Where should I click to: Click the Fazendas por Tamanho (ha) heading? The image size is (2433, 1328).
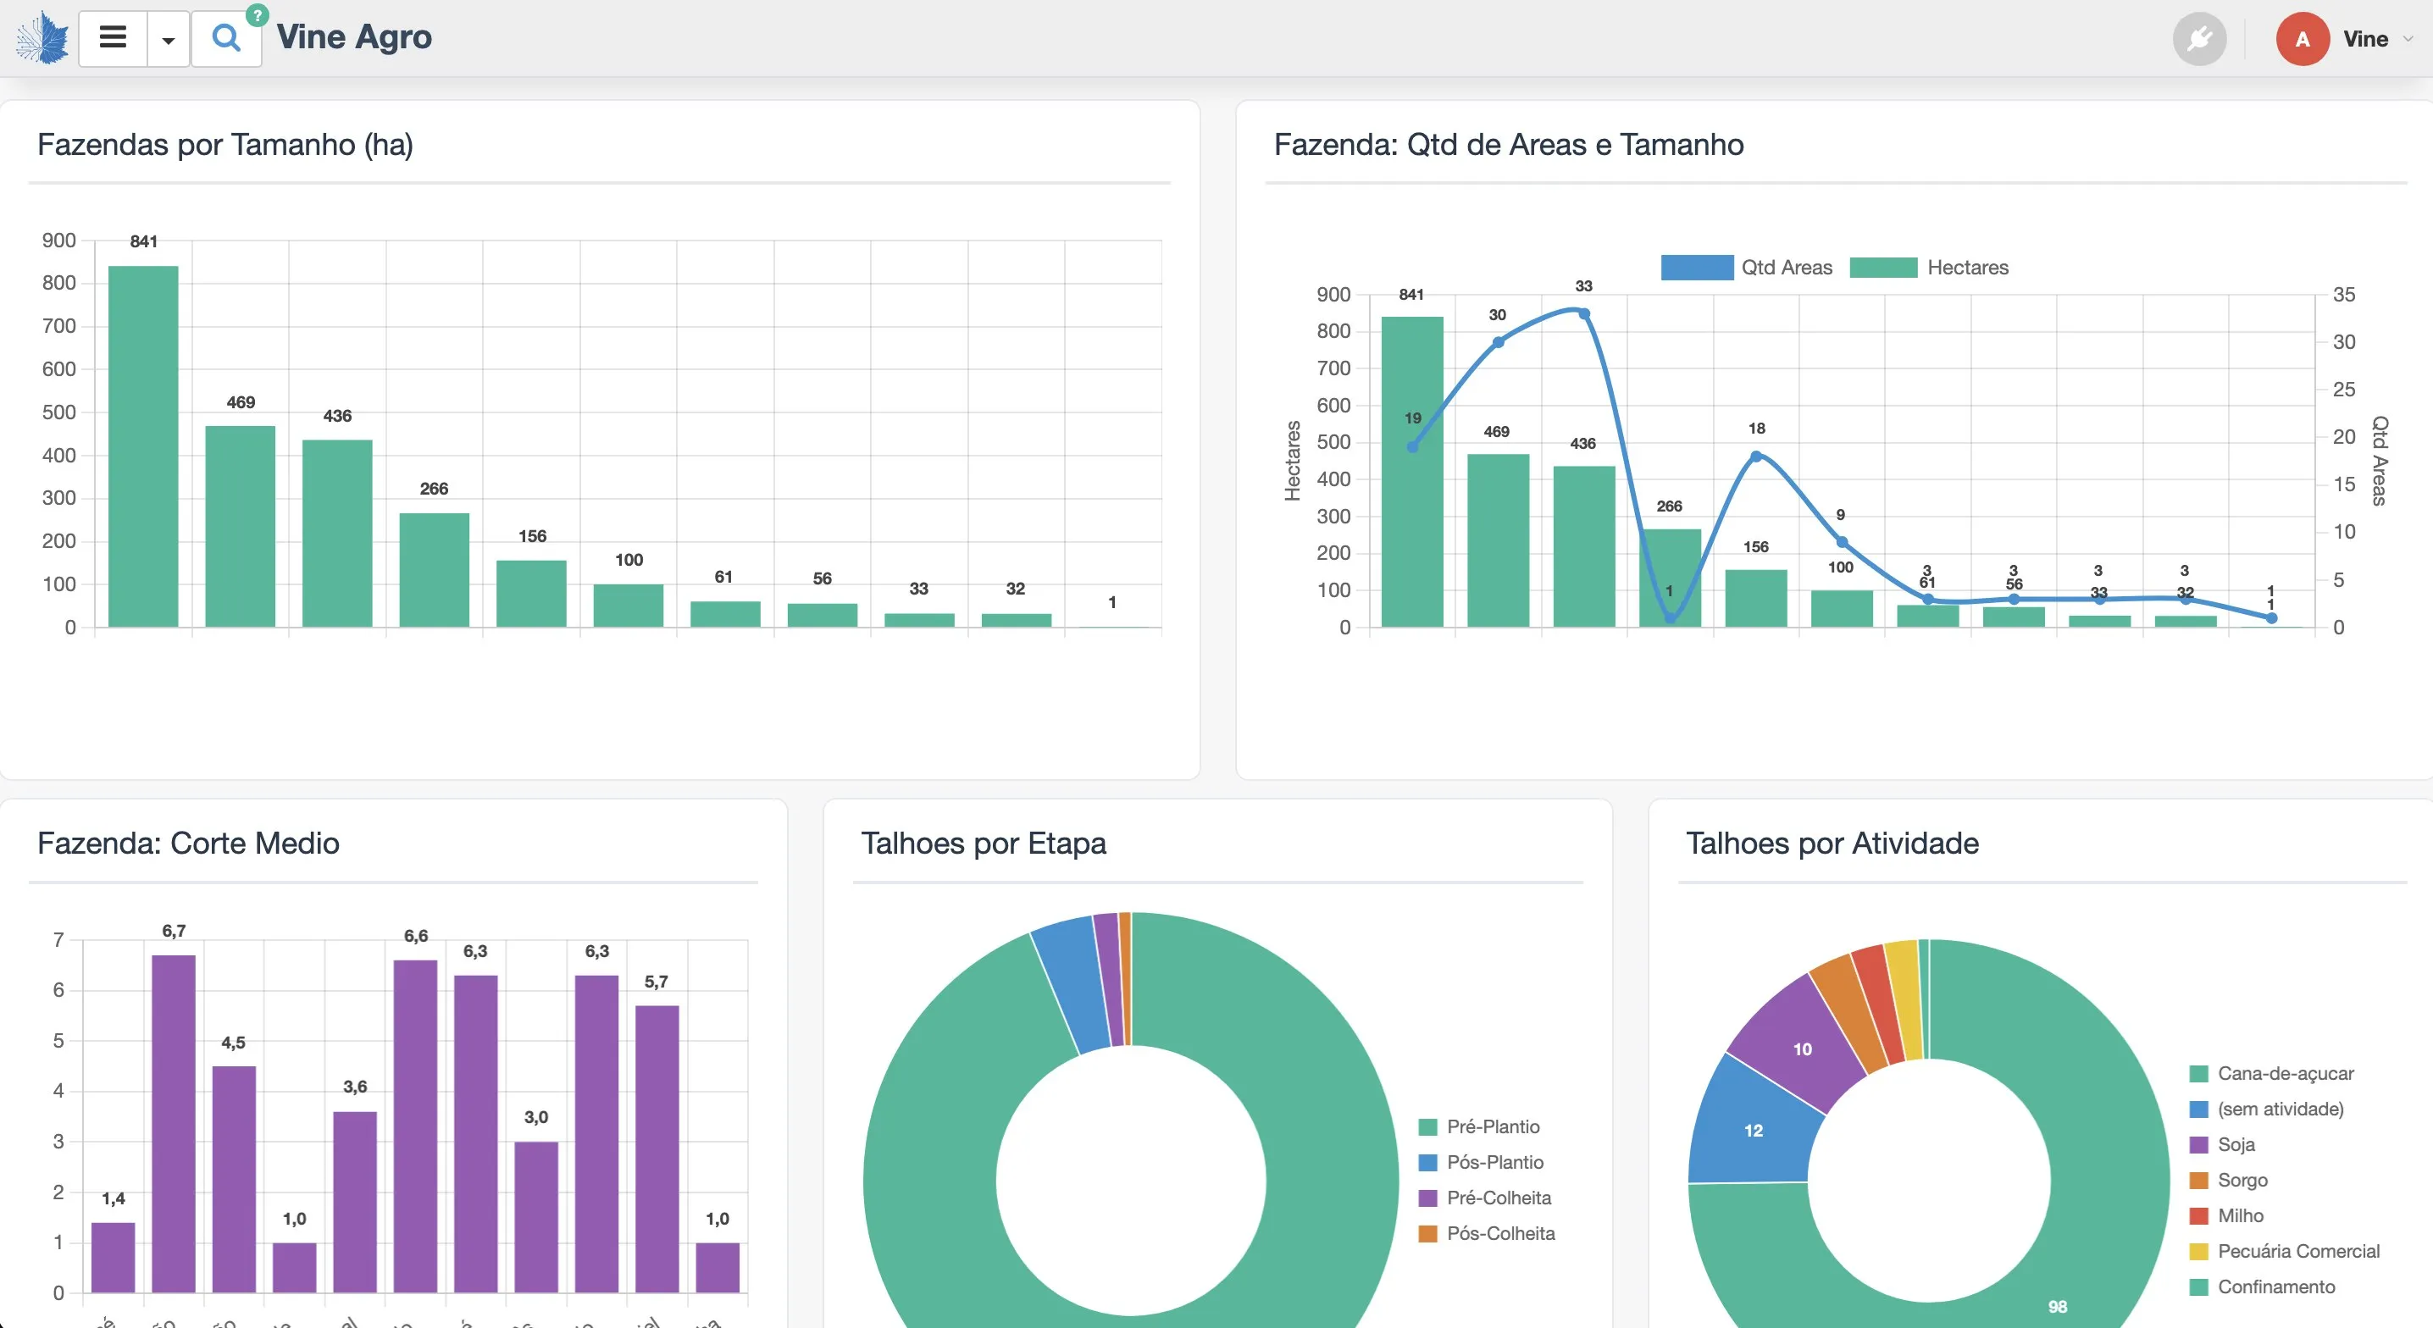(x=224, y=145)
